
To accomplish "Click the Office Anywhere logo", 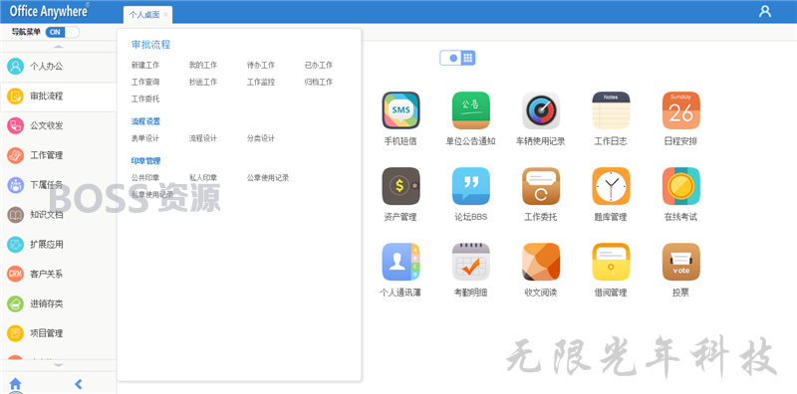I will [49, 11].
